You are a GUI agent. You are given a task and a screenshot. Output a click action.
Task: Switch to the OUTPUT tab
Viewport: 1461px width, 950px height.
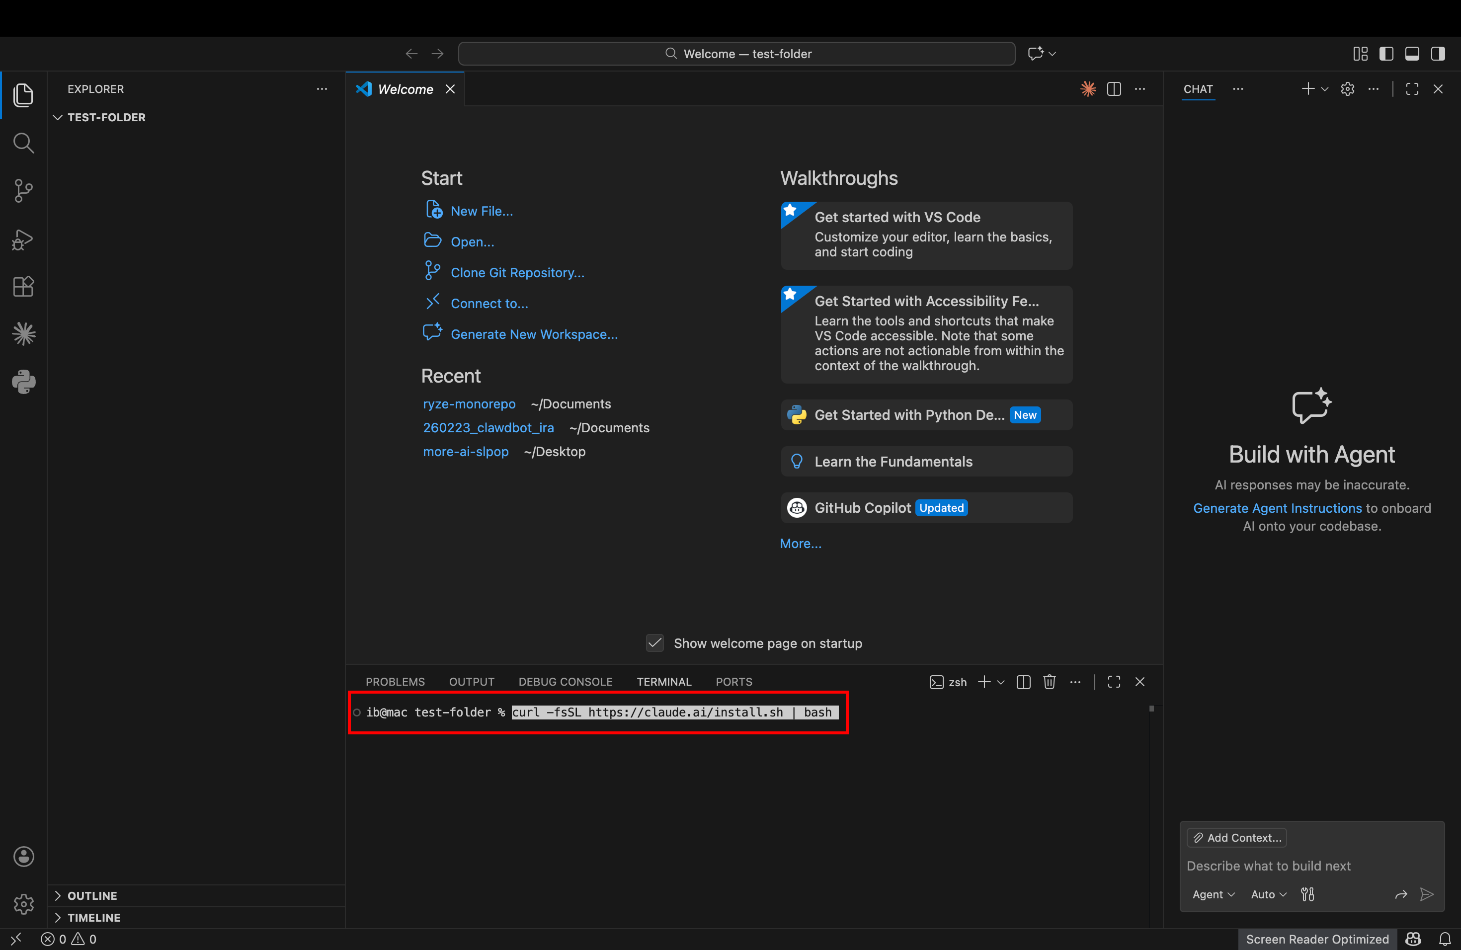471,681
